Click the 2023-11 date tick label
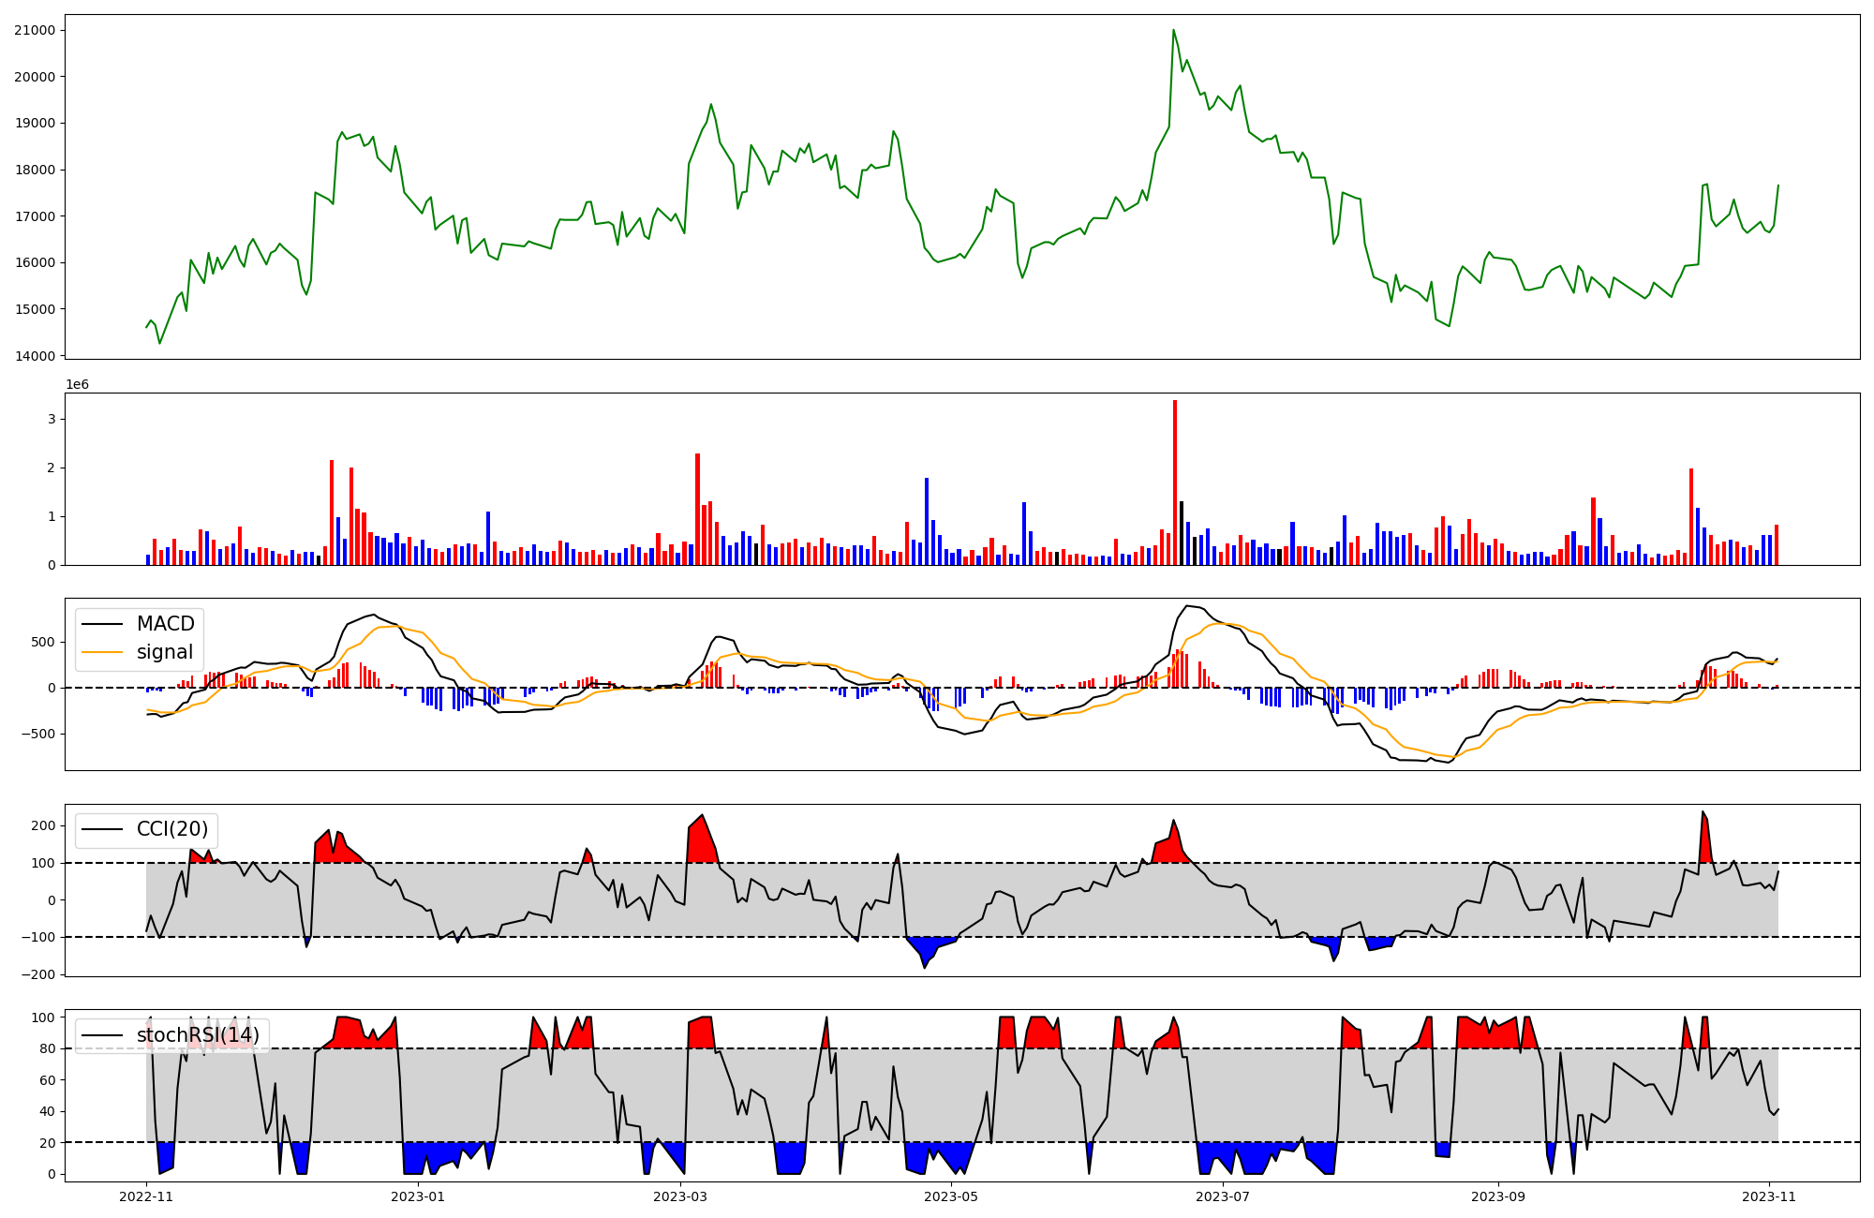 tap(1769, 1196)
